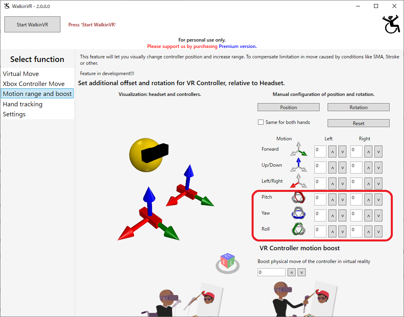Decrease Yaw value for Right hand

(378, 215)
